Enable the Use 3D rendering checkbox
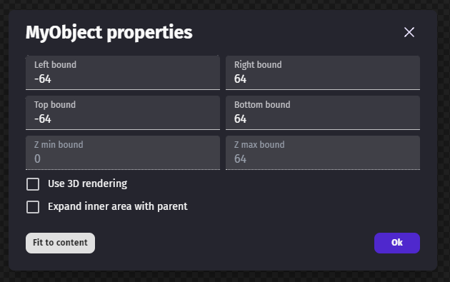This screenshot has width=450, height=282. coord(33,184)
